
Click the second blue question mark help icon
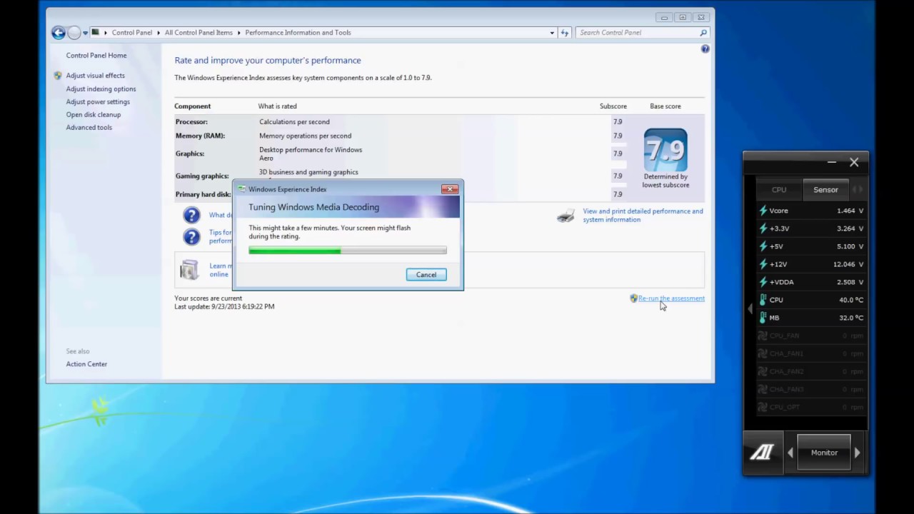pos(191,236)
